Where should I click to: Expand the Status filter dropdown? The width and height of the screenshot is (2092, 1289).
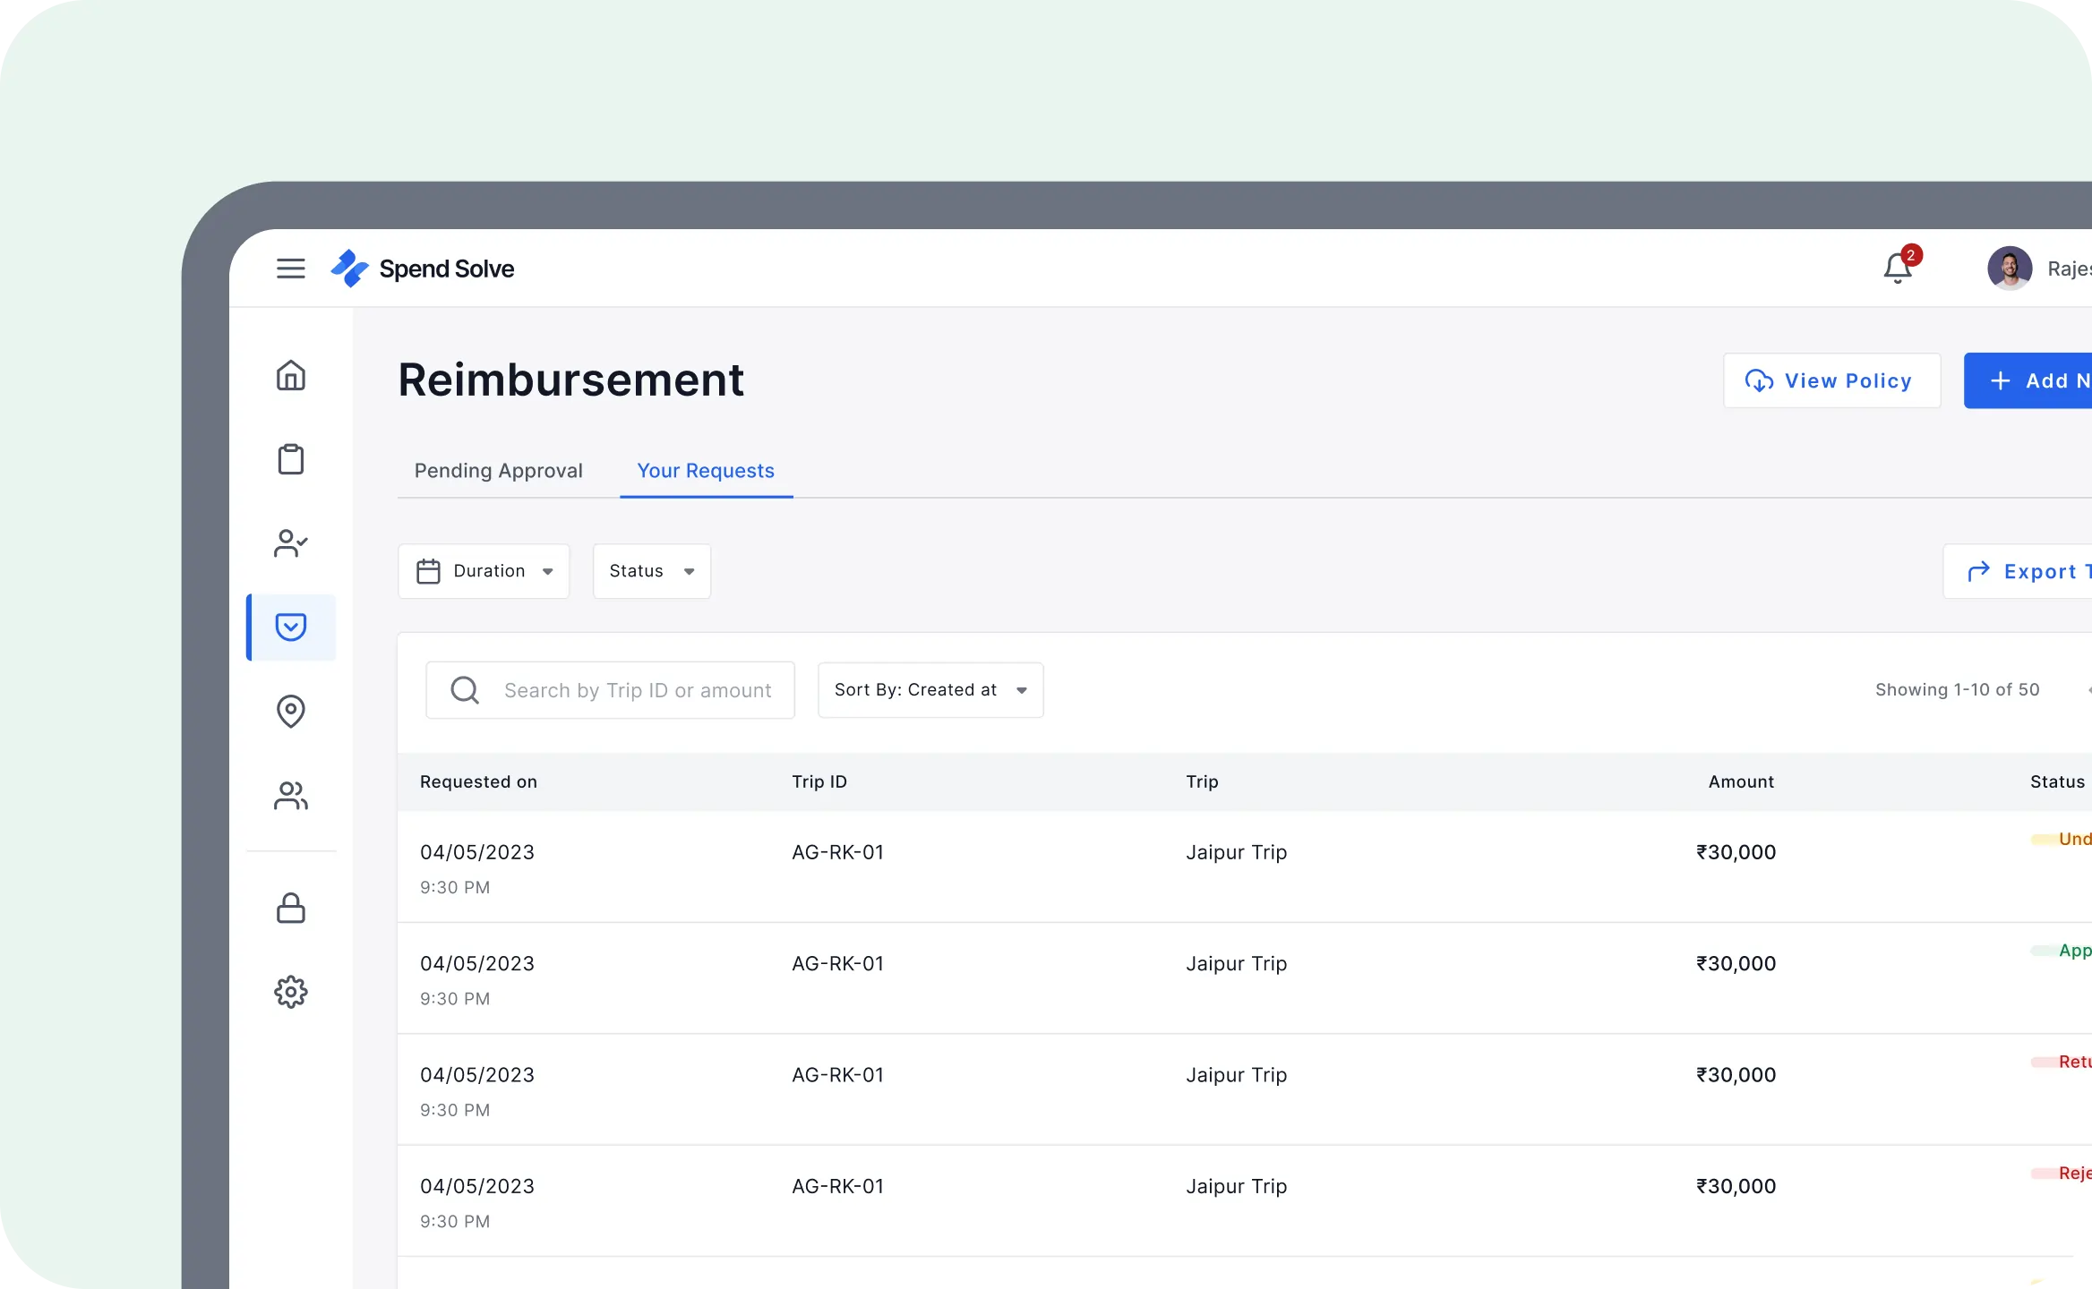point(651,571)
